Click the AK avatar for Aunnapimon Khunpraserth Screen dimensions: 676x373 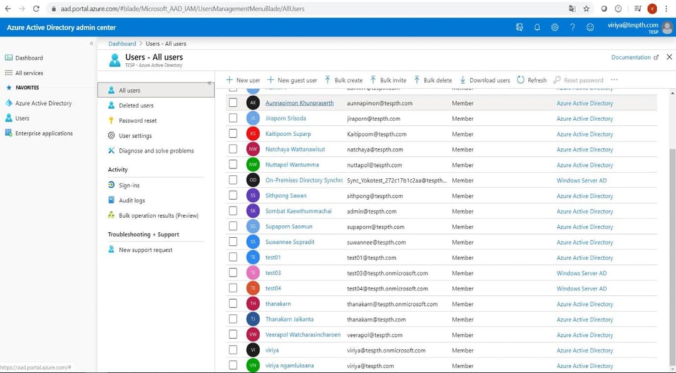pyautogui.click(x=253, y=103)
